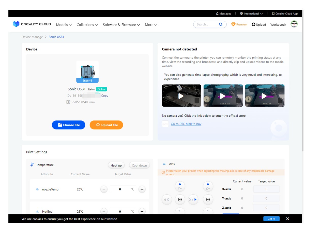Increase nozzleTemp target with plus button

142,189
